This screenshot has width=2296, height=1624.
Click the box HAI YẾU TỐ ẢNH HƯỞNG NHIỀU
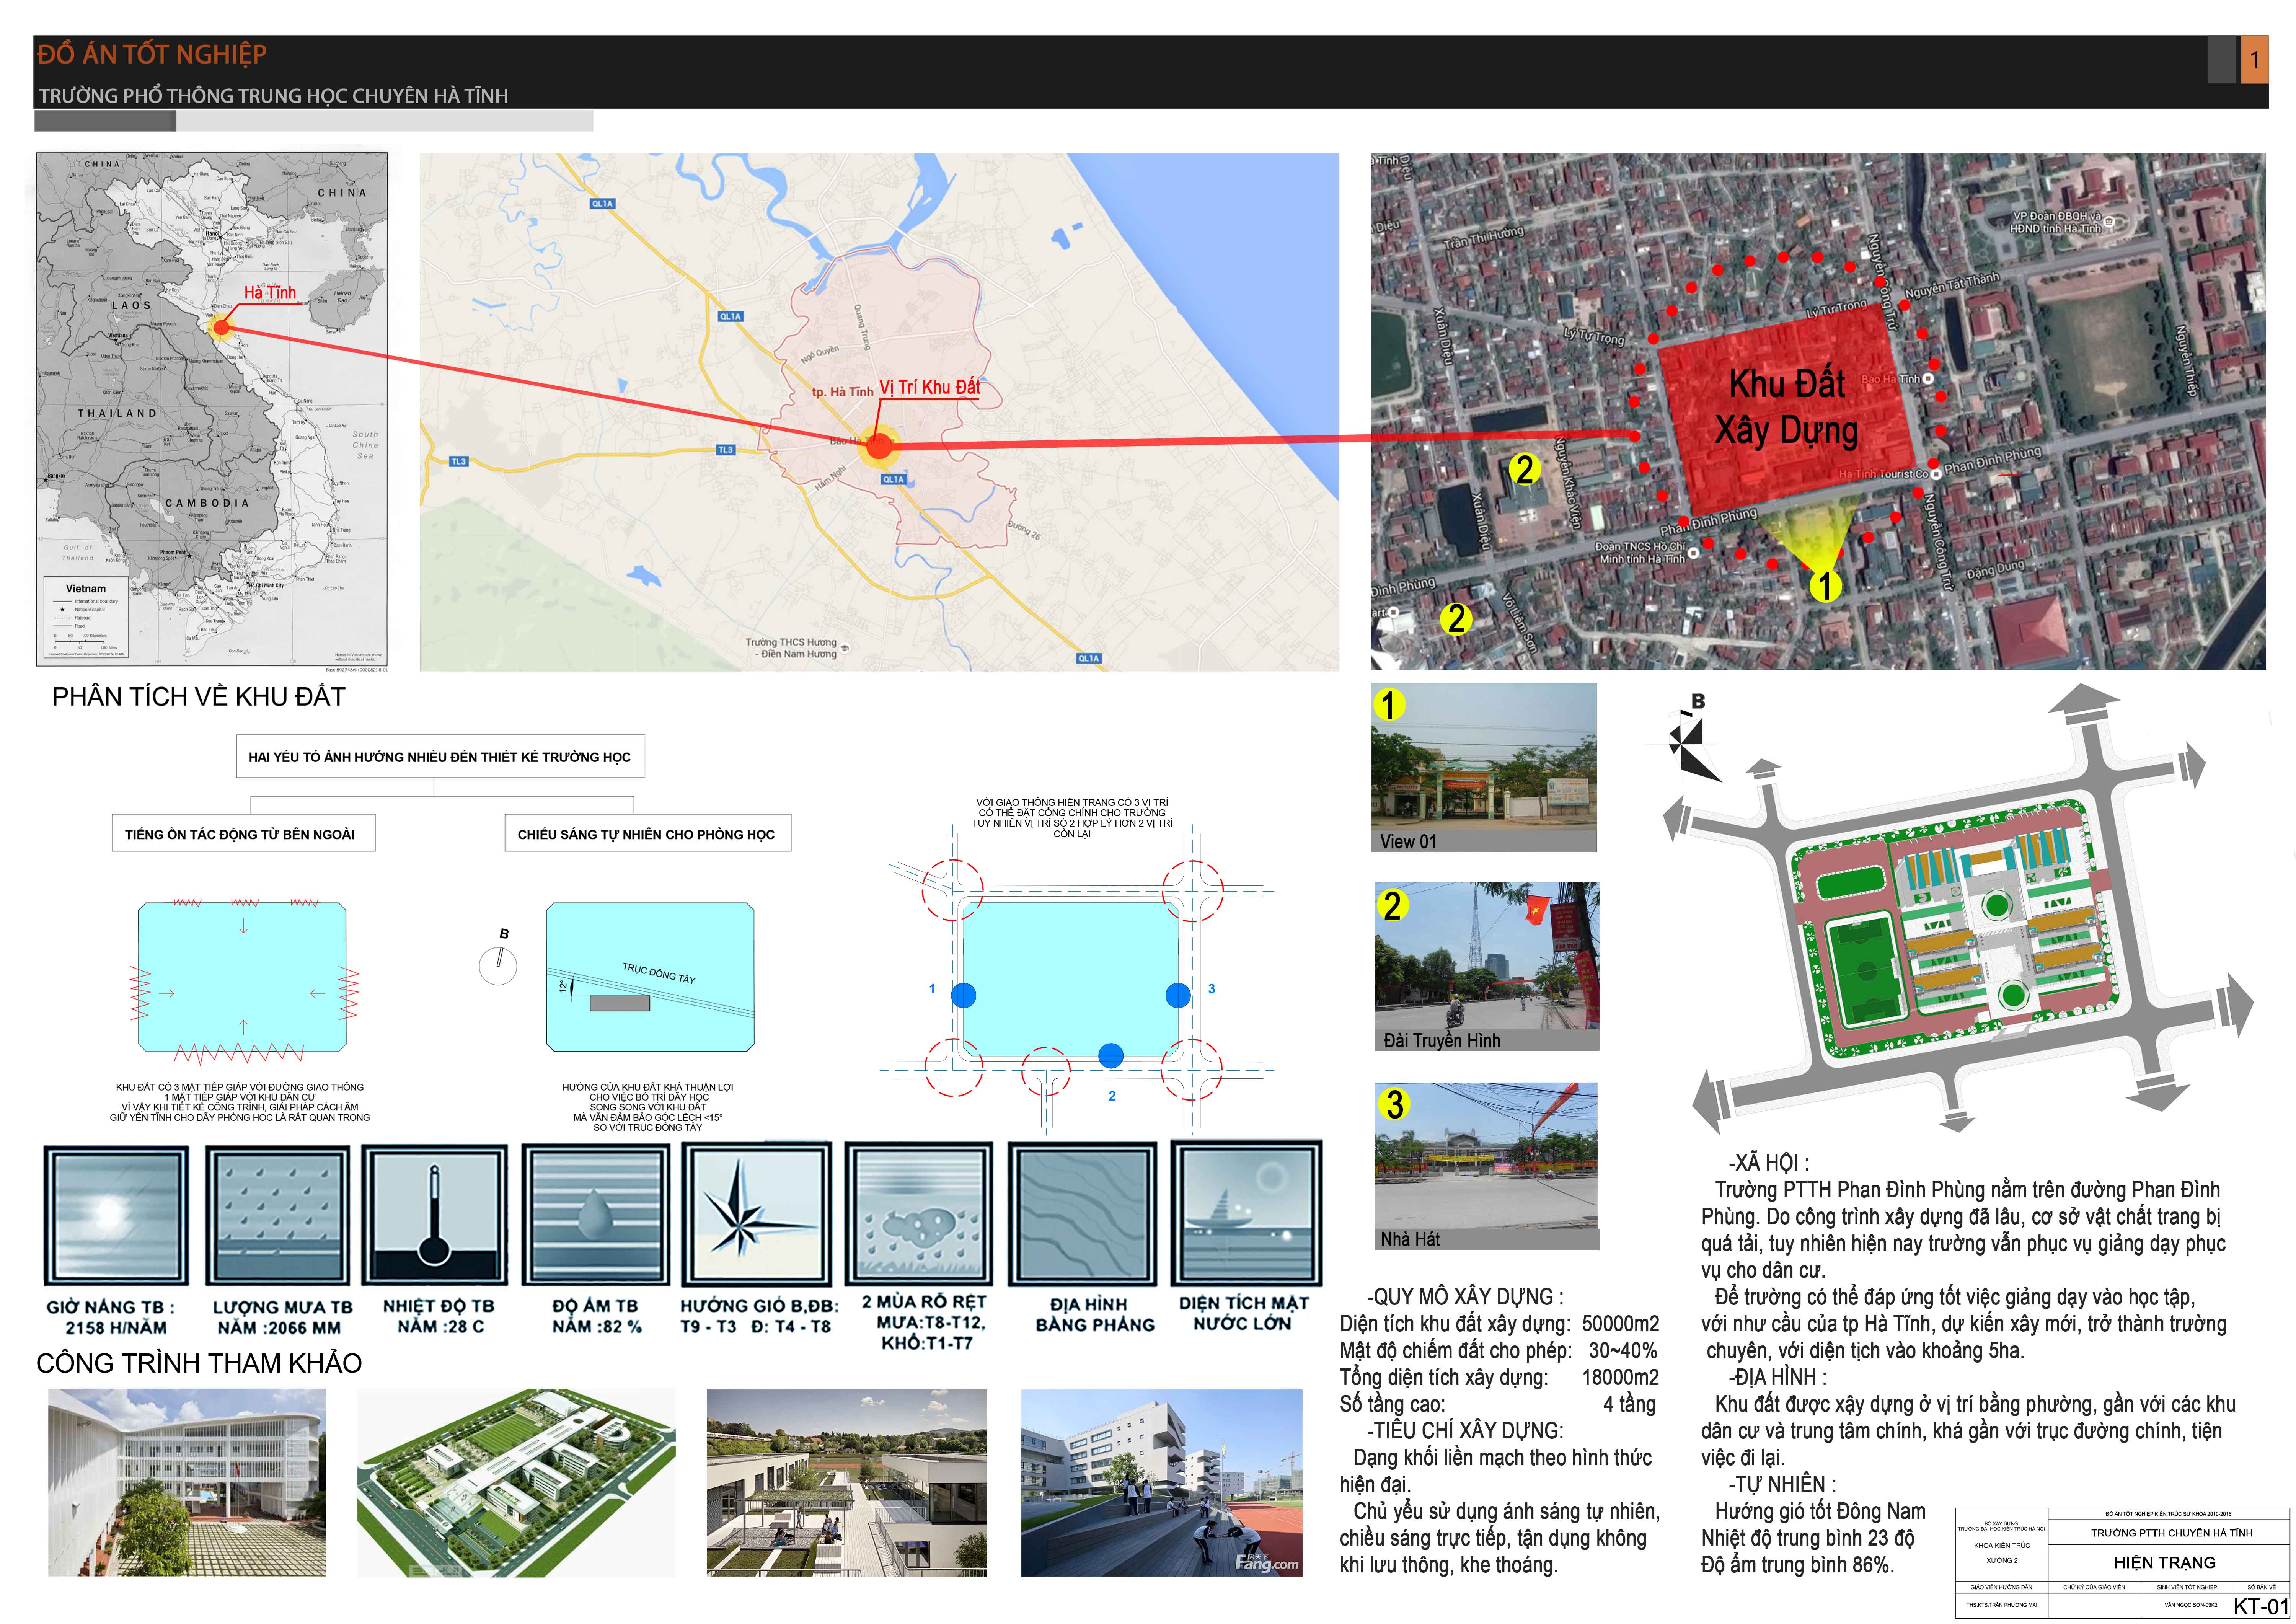point(440,756)
